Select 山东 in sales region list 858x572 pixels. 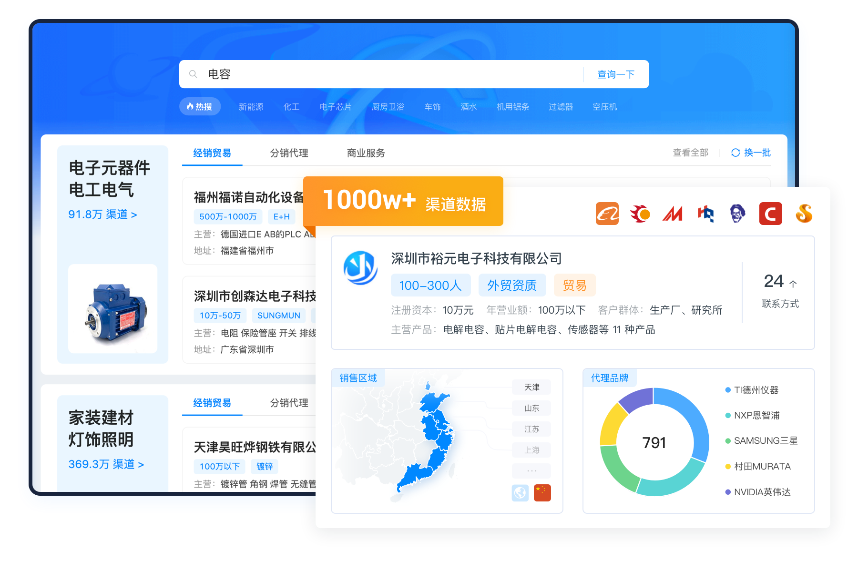click(531, 408)
